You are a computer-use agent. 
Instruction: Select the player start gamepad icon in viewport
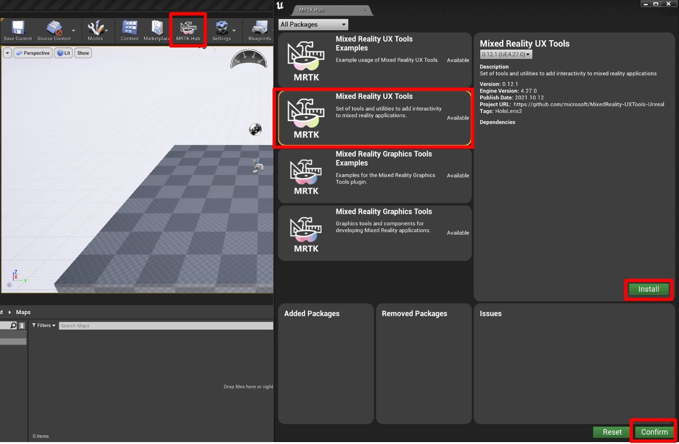tap(258, 165)
